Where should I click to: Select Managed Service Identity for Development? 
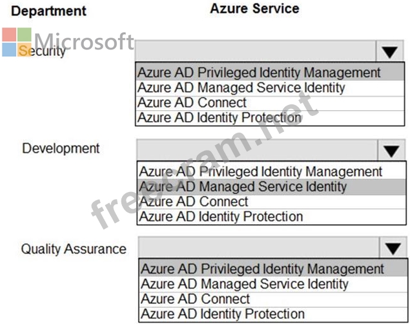coord(272,187)
